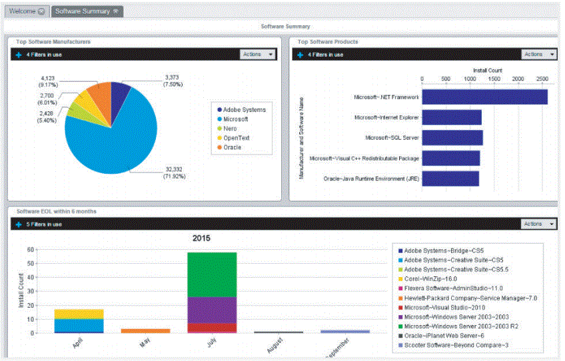
Task: Click '4 Filters in use' in Manufacturers panel
Action: point(44,55)
